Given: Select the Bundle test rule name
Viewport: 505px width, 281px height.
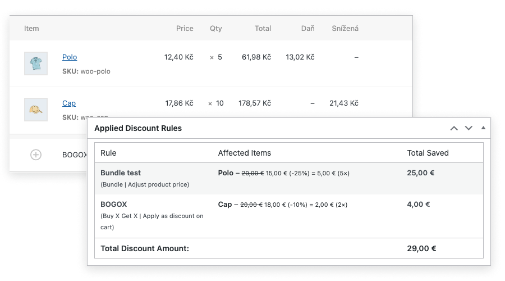Looking at the screenshot, I should coord(121,173).
